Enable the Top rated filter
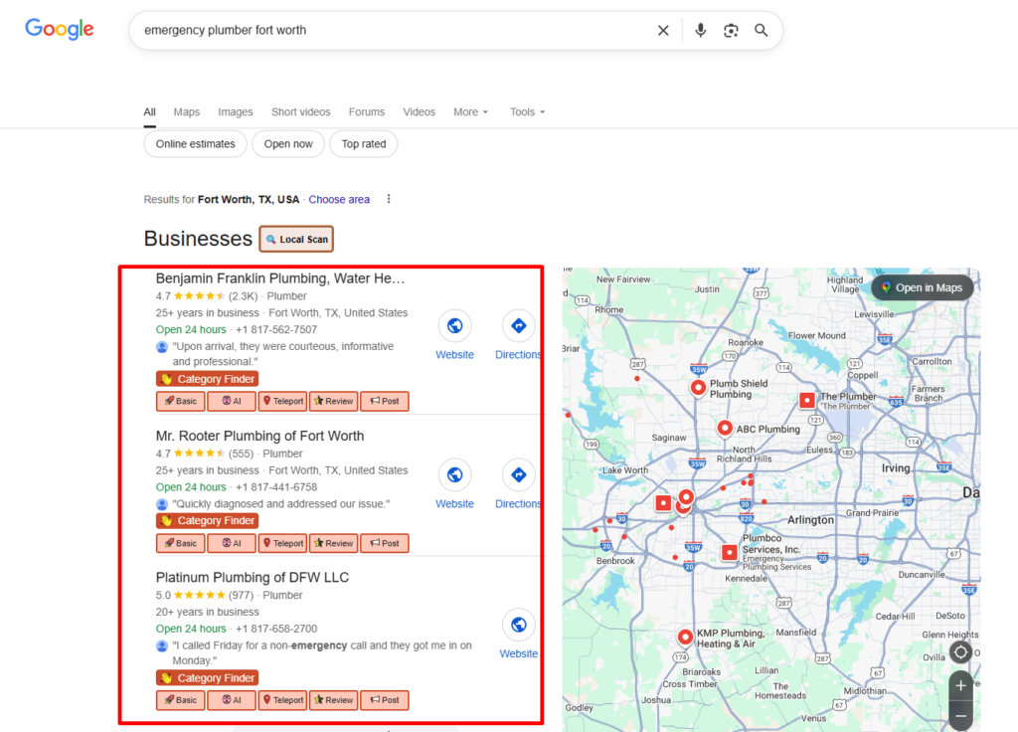The width and height of the screenshot is (1018, 732). [x=363, y=143]
